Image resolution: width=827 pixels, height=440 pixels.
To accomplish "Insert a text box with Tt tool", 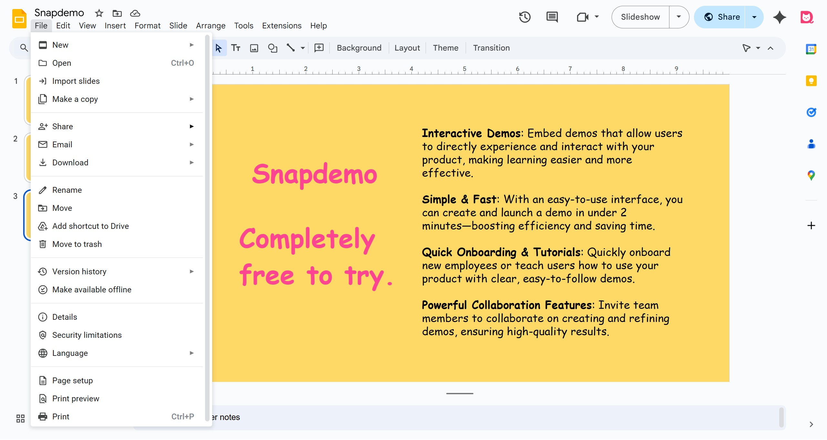I will (236, 48).
